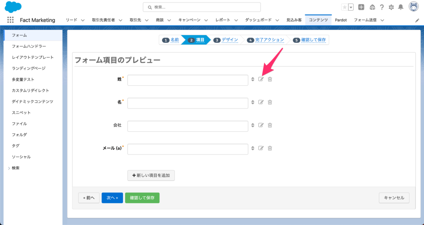Click the Salesforce cloud logo
Image resolution: width=424 pixels, height=225 pixels.
point(13,7)
